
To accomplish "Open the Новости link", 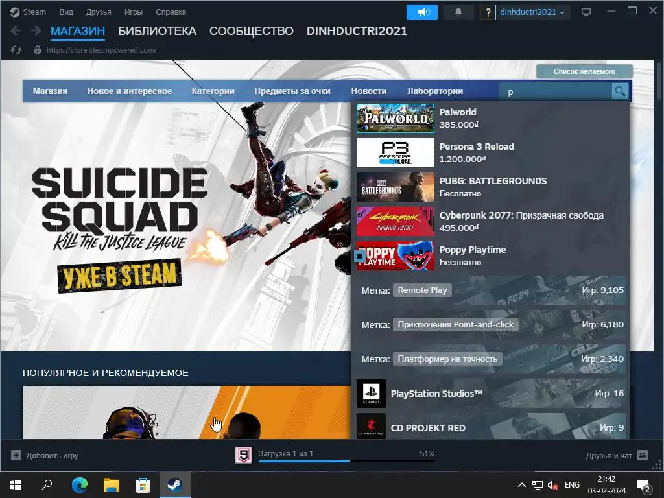I will pyautogui.click(x=369, y=91).
